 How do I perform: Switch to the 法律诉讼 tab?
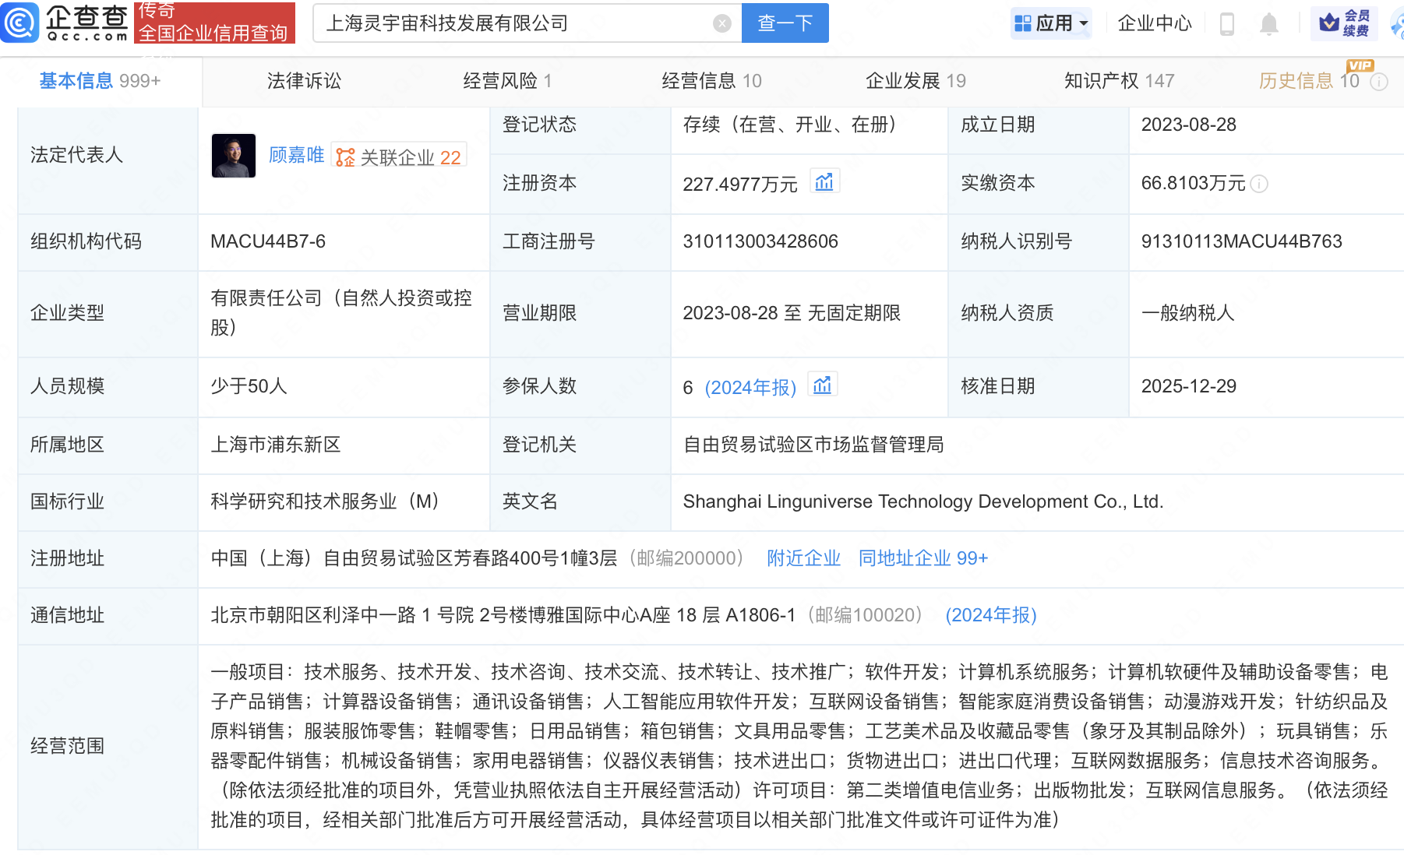pos(304,81)
